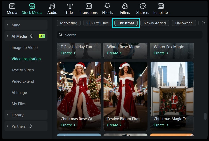The image size is (209, 141).
Task: Click the green AI badge
Action: click(x=42, y=36)
